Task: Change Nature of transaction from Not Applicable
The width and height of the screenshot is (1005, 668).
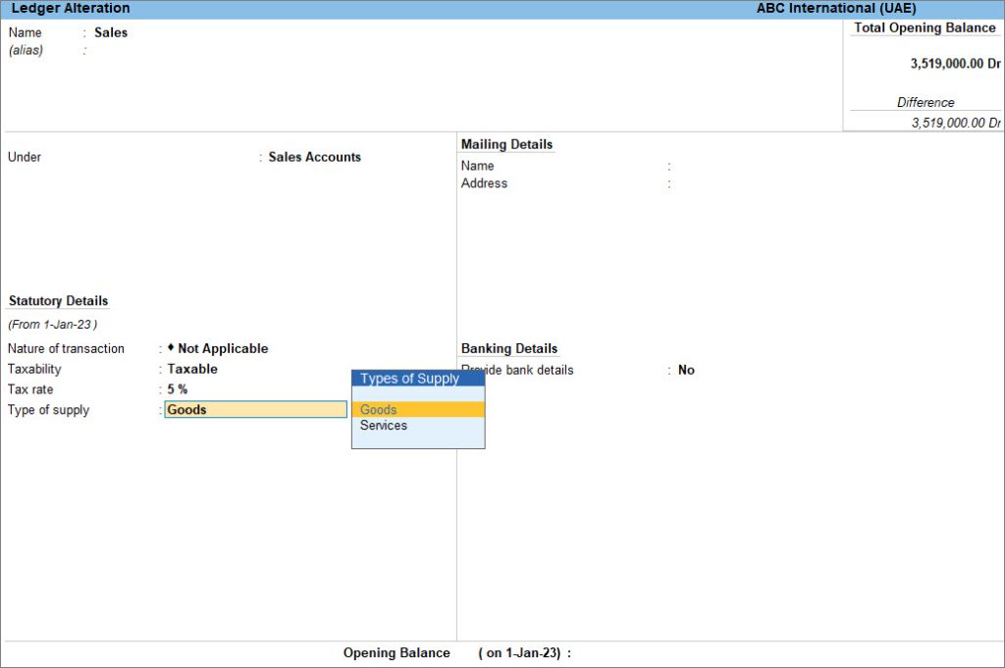Action: 221,348
